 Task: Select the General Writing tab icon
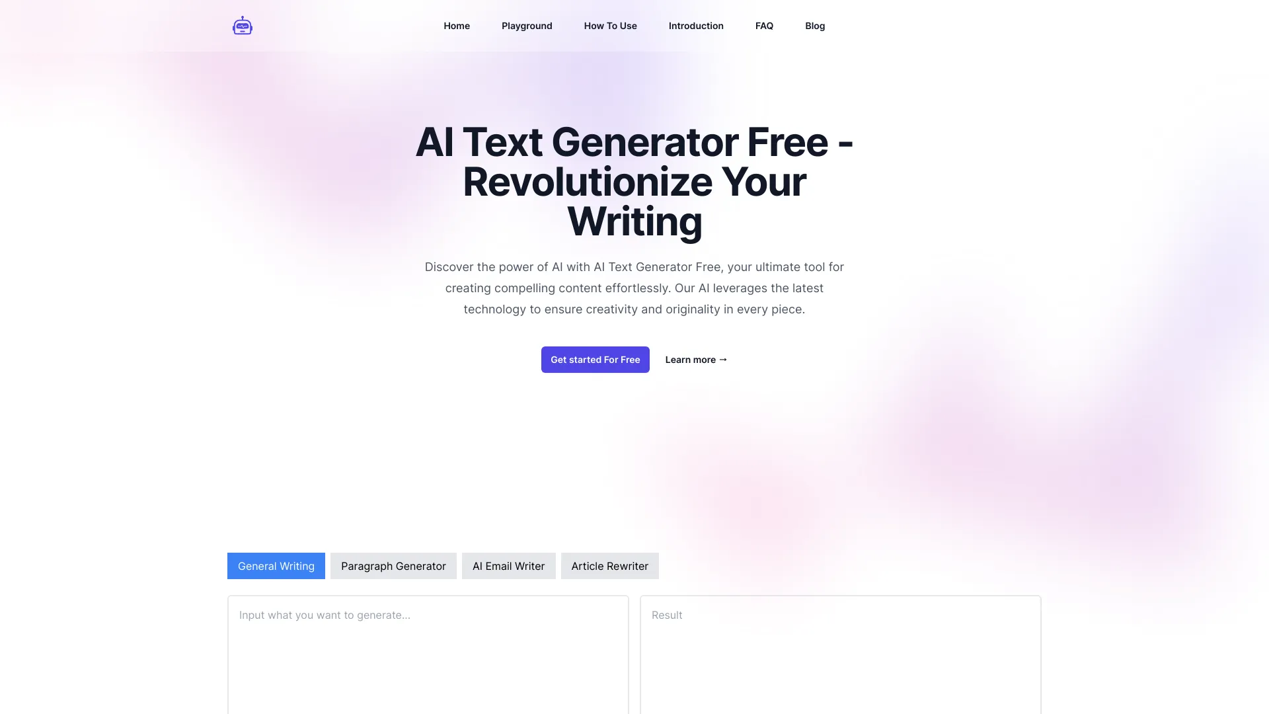pos(276,565)
